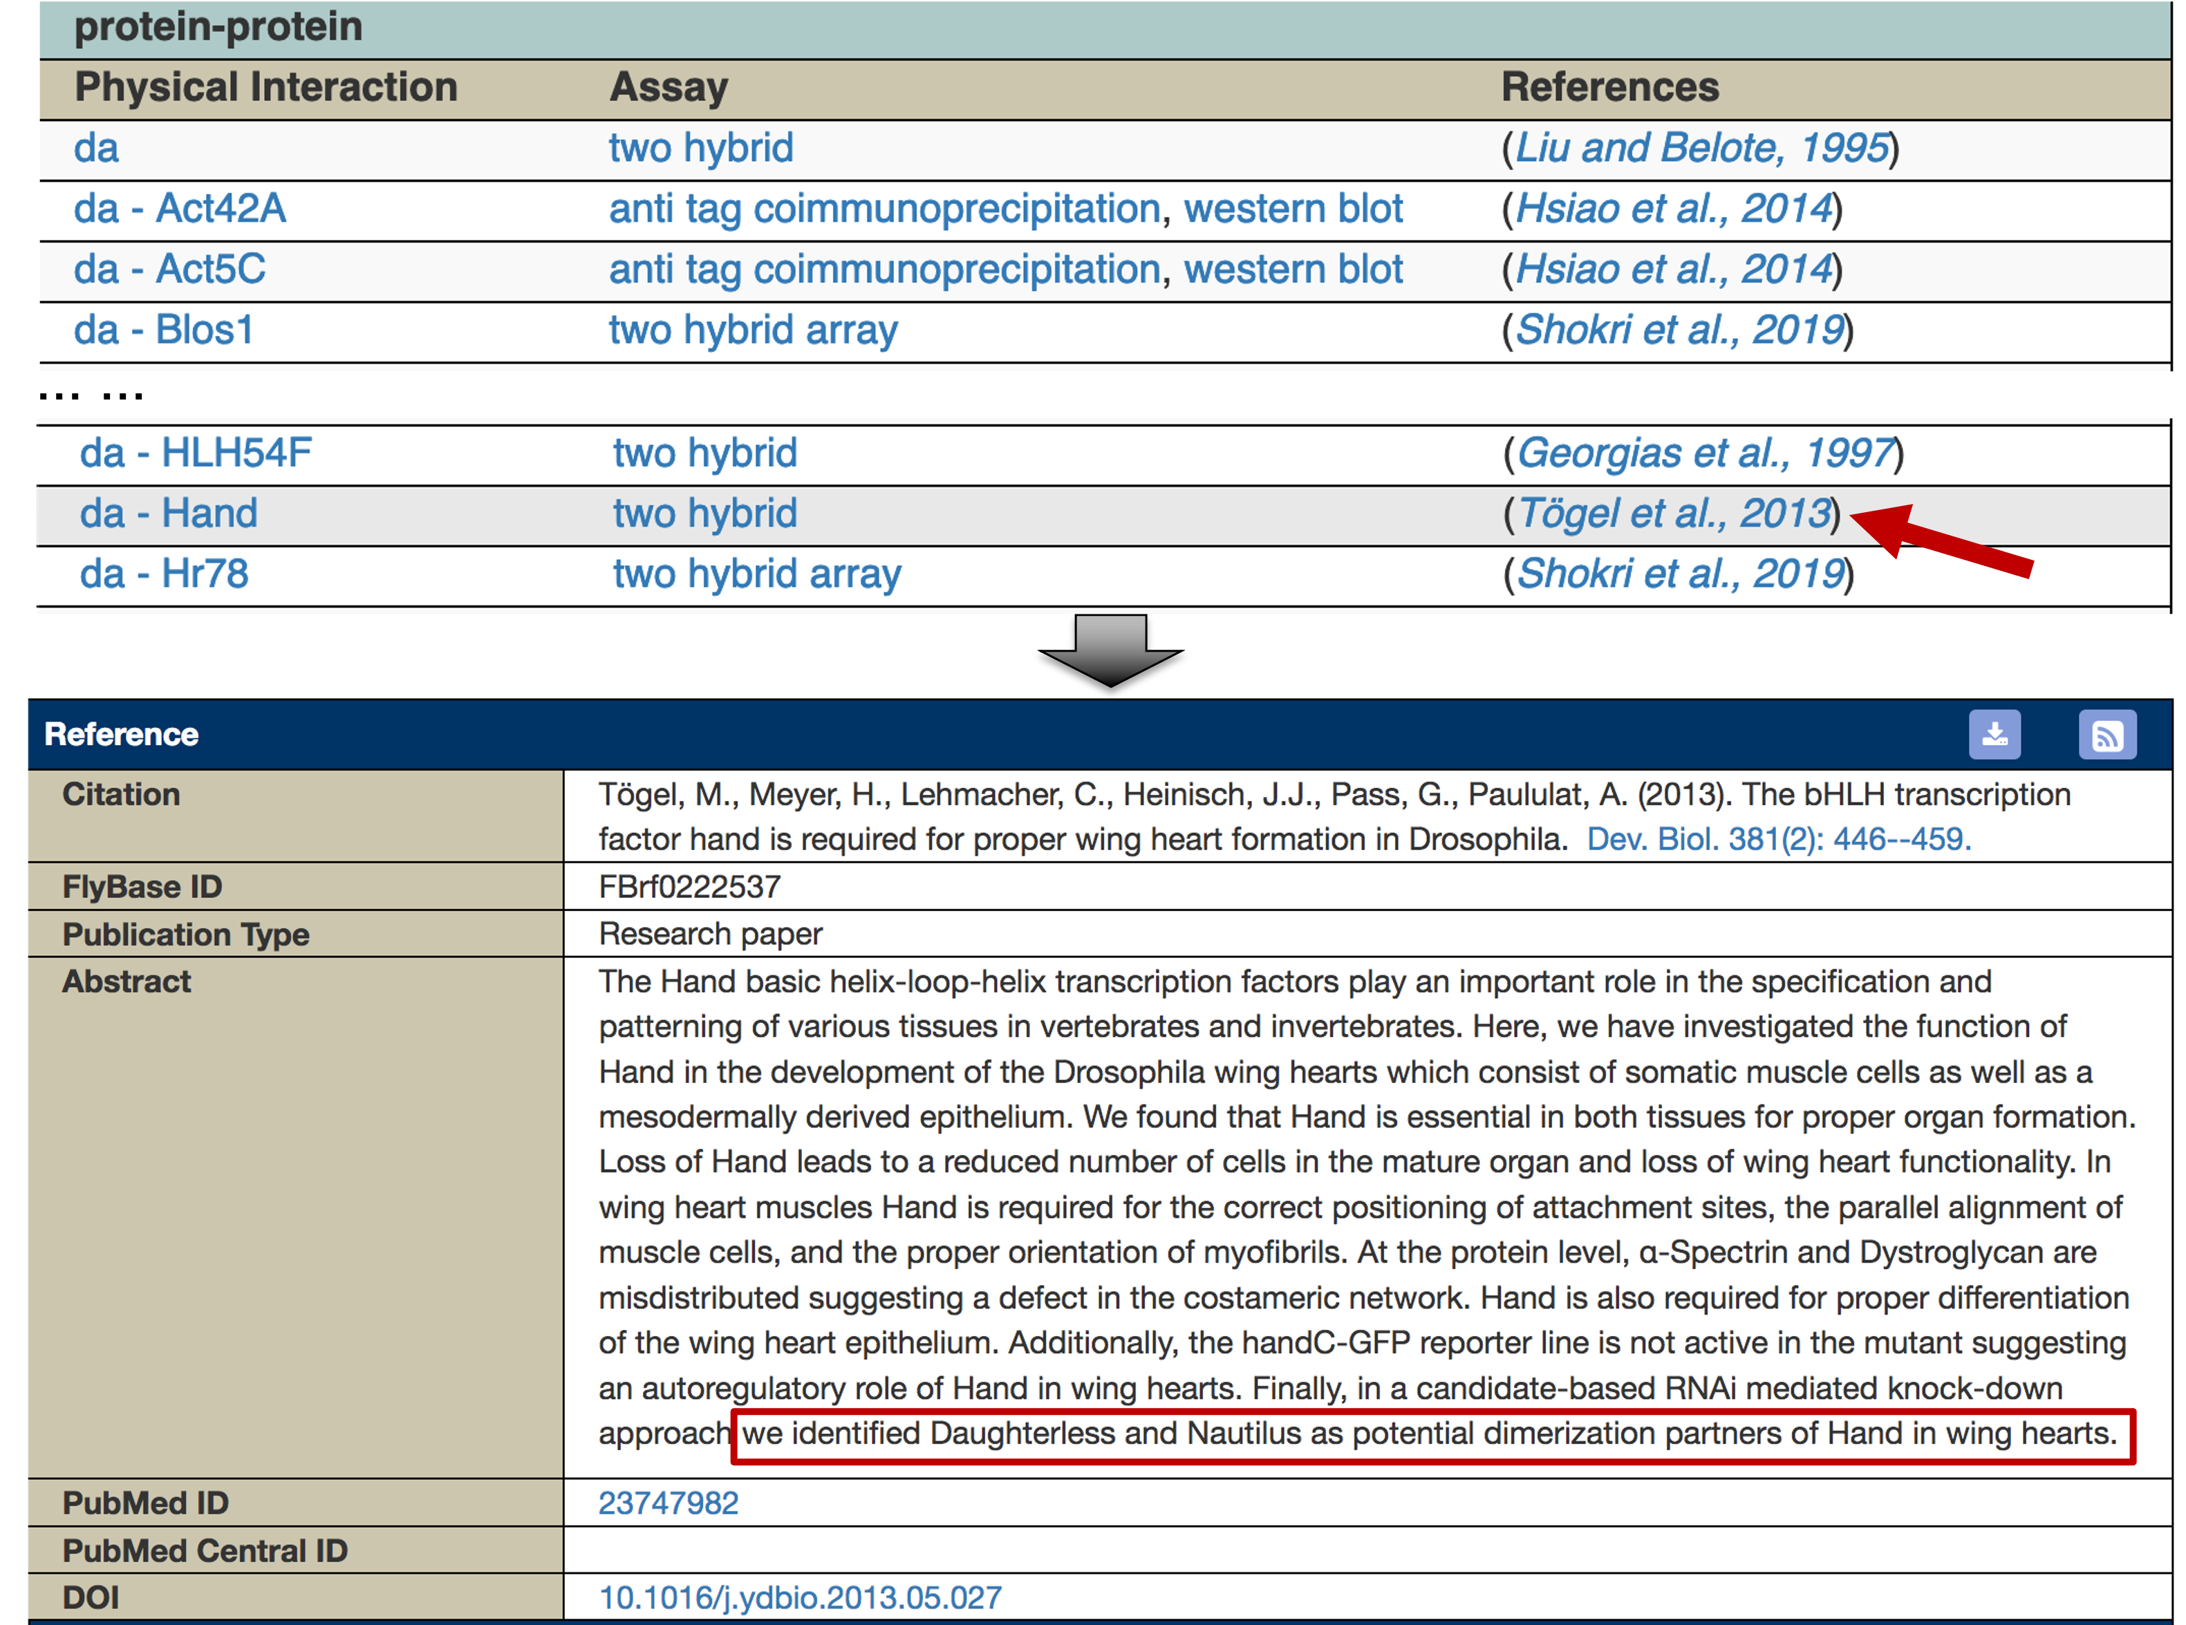This screenshot has width=2186, height=1625.
Task: Open the Dev. Biol. 381(2): 446--459 journal link
Action: 1779,839
